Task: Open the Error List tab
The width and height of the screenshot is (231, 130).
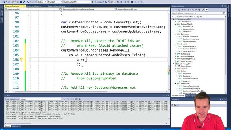Action: [x=16, y=126]
